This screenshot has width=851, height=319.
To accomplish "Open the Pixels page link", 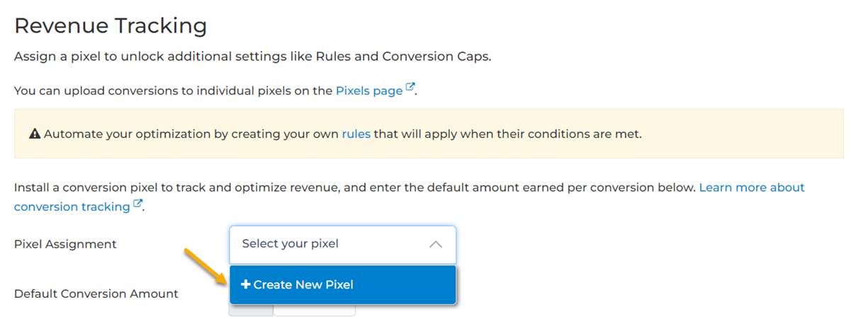I will tap(368, 91).
